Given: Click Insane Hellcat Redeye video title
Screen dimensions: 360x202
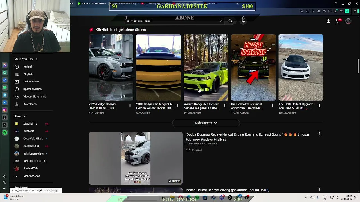Looking at the screenshot, I should pyautogui.click(x=227, y=190).
